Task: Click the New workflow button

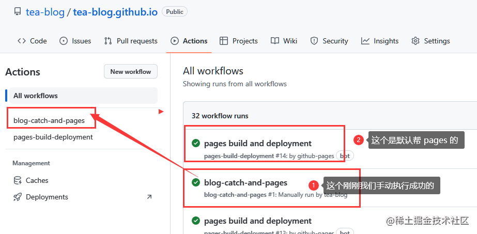Action: tap(131, 72)
